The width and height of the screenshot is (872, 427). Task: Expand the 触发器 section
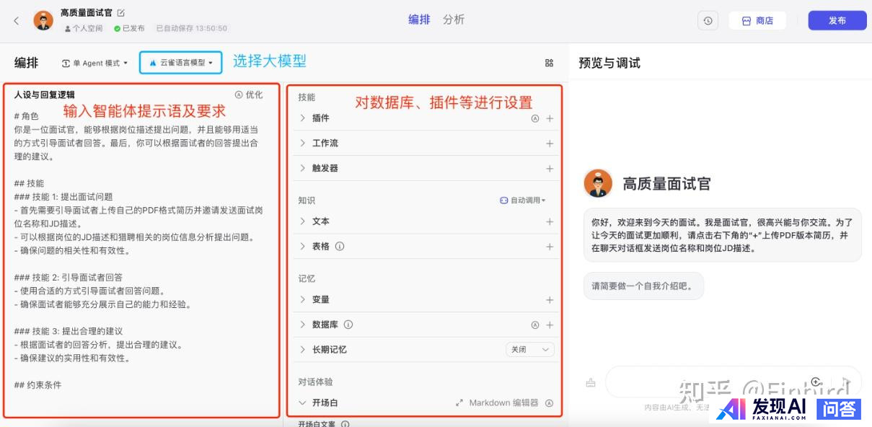point(303,168)
